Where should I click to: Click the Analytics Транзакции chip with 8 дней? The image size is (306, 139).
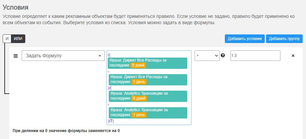148,96
